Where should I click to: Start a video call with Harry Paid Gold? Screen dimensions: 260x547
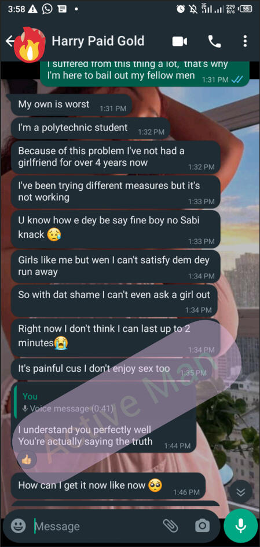click(180, 42)
